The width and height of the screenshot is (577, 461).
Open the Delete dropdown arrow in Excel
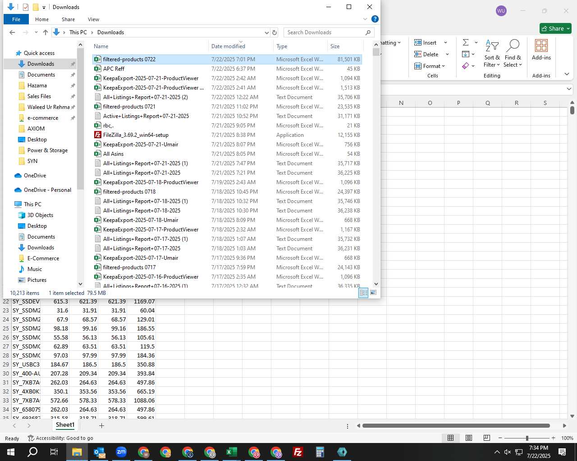pyautogui.click(x=447, y=54)
